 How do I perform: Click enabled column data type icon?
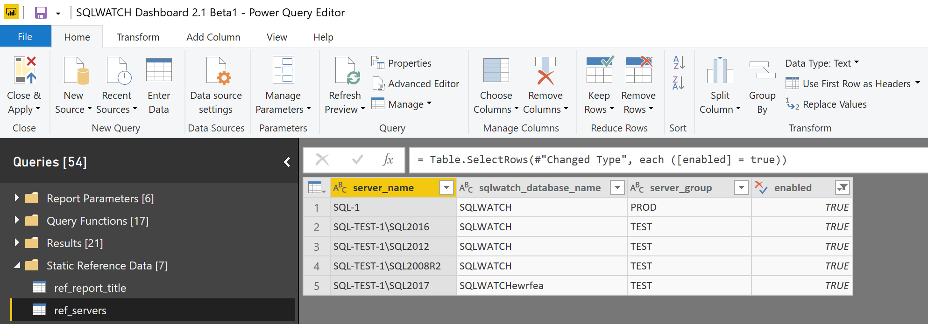point(761,187)
